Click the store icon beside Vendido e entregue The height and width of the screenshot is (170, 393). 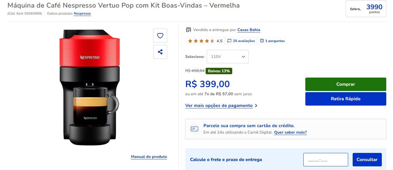point(189,30)
